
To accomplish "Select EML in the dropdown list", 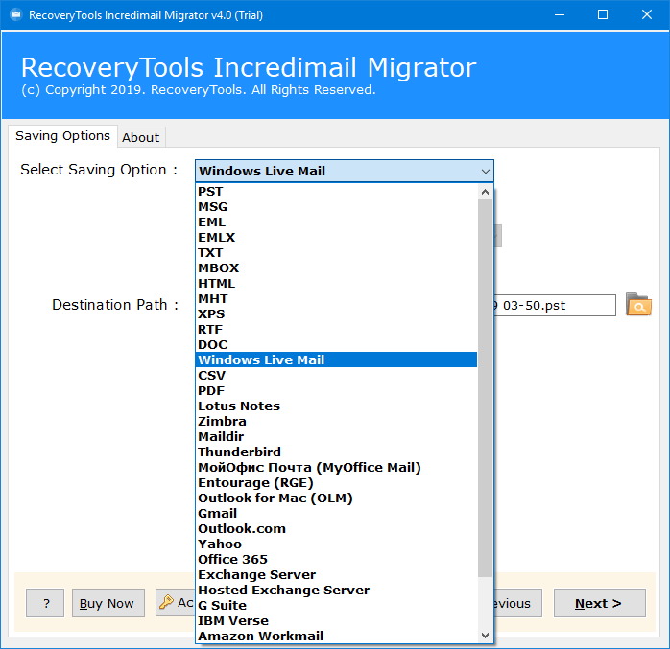I will pyautogui.click(x=336, y=222).
